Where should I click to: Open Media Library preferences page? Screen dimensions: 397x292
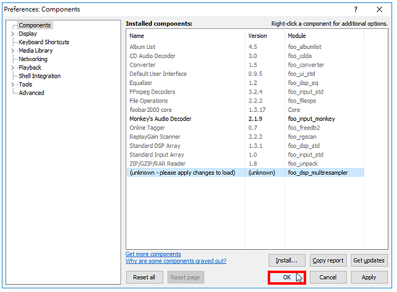[36, 51]
